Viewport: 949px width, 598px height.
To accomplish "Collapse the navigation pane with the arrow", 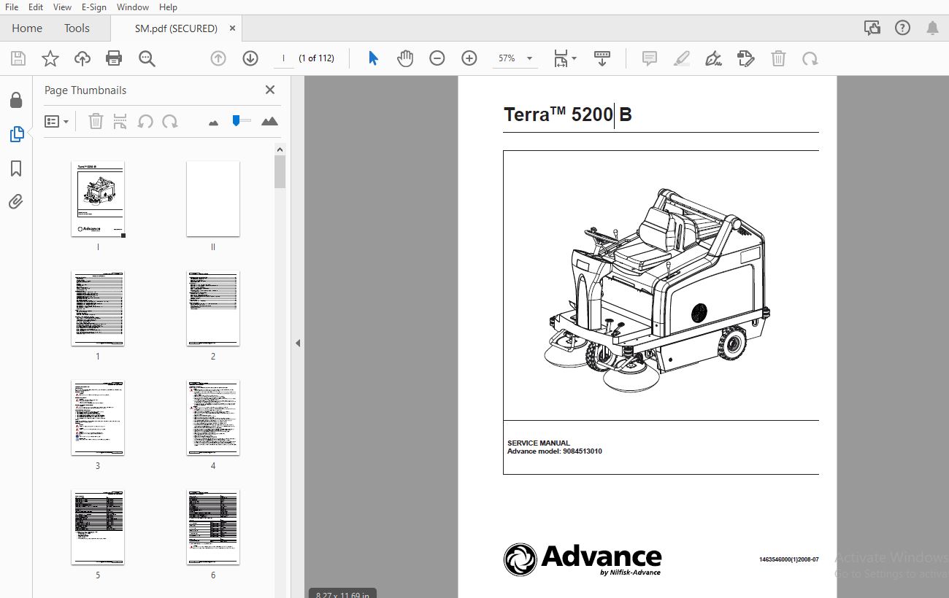I will click(297, 343).
